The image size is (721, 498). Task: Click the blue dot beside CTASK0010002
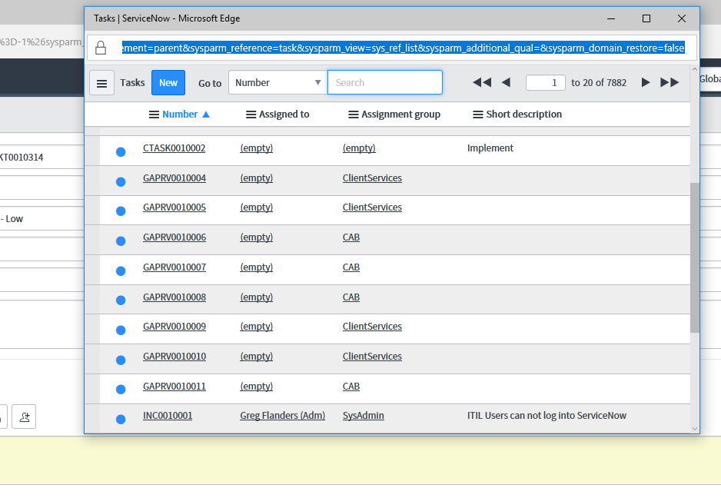click(121, 152)
